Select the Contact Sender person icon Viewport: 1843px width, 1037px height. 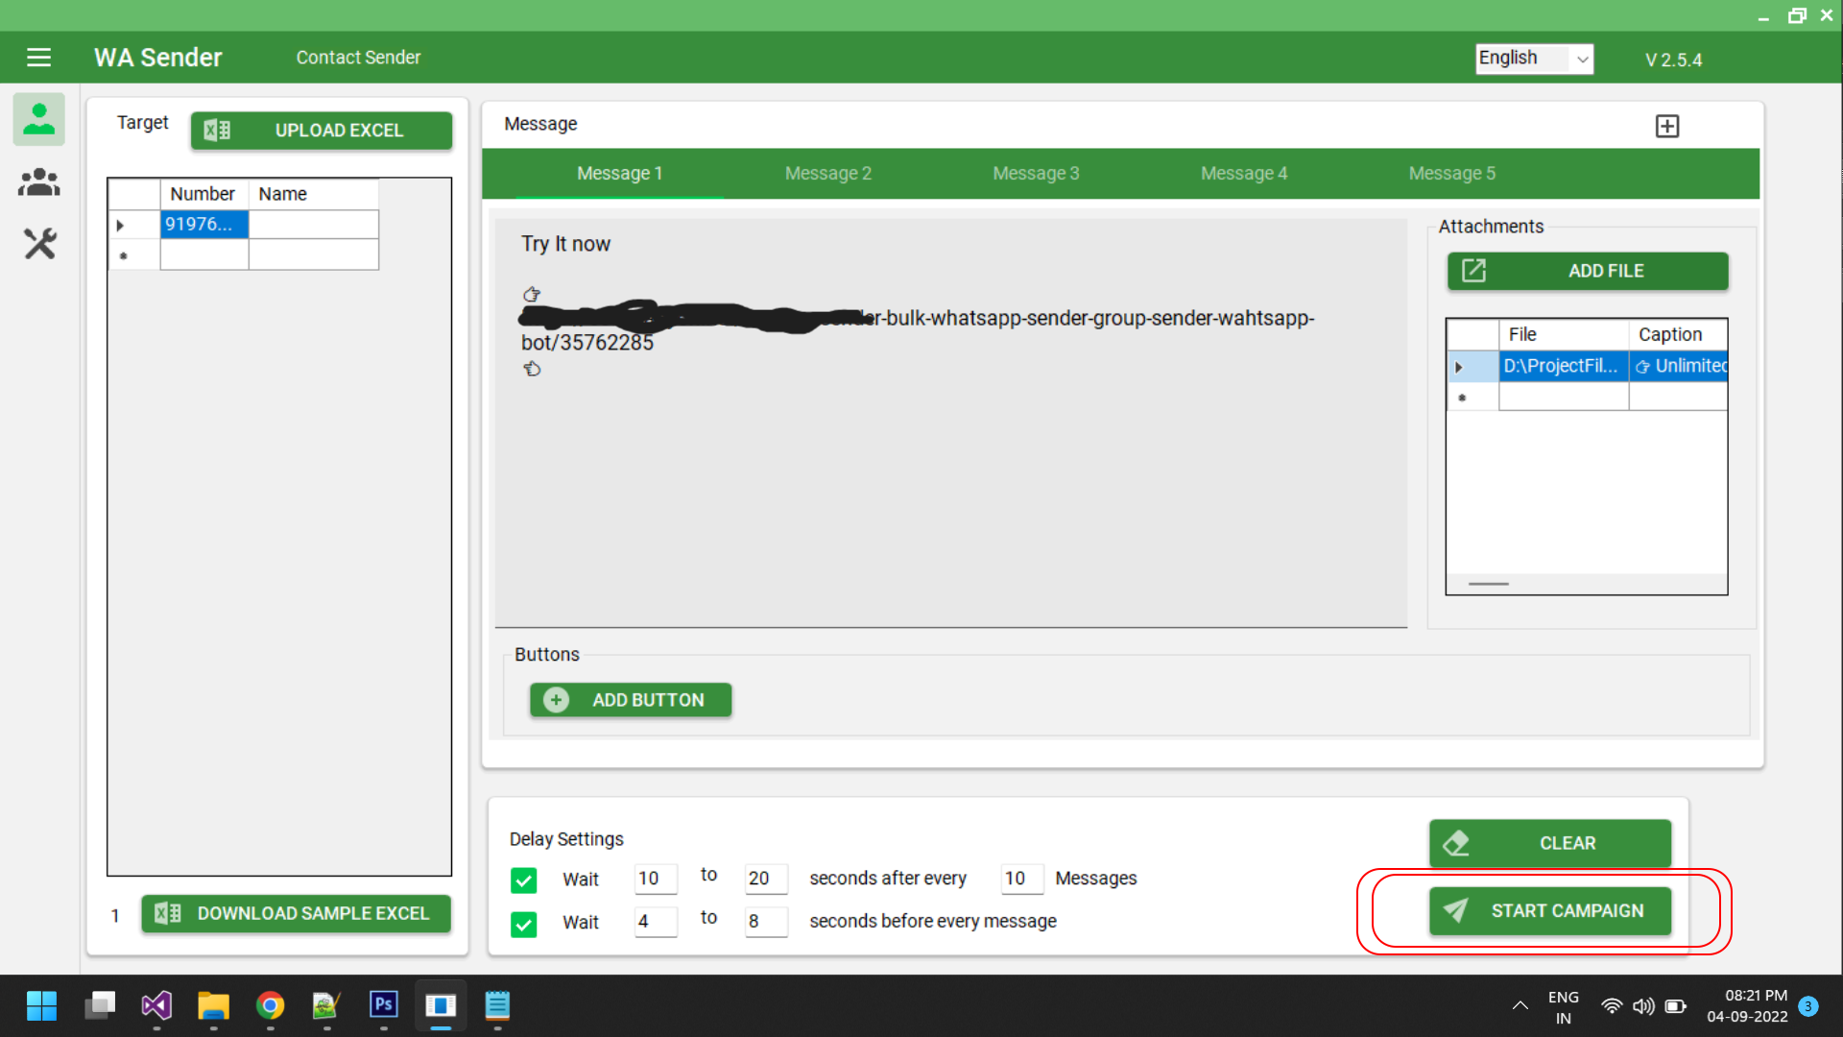(x=39, y=119)
